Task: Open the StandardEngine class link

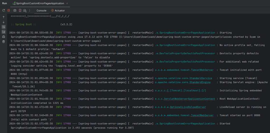Action: click(x=200, y=82)
